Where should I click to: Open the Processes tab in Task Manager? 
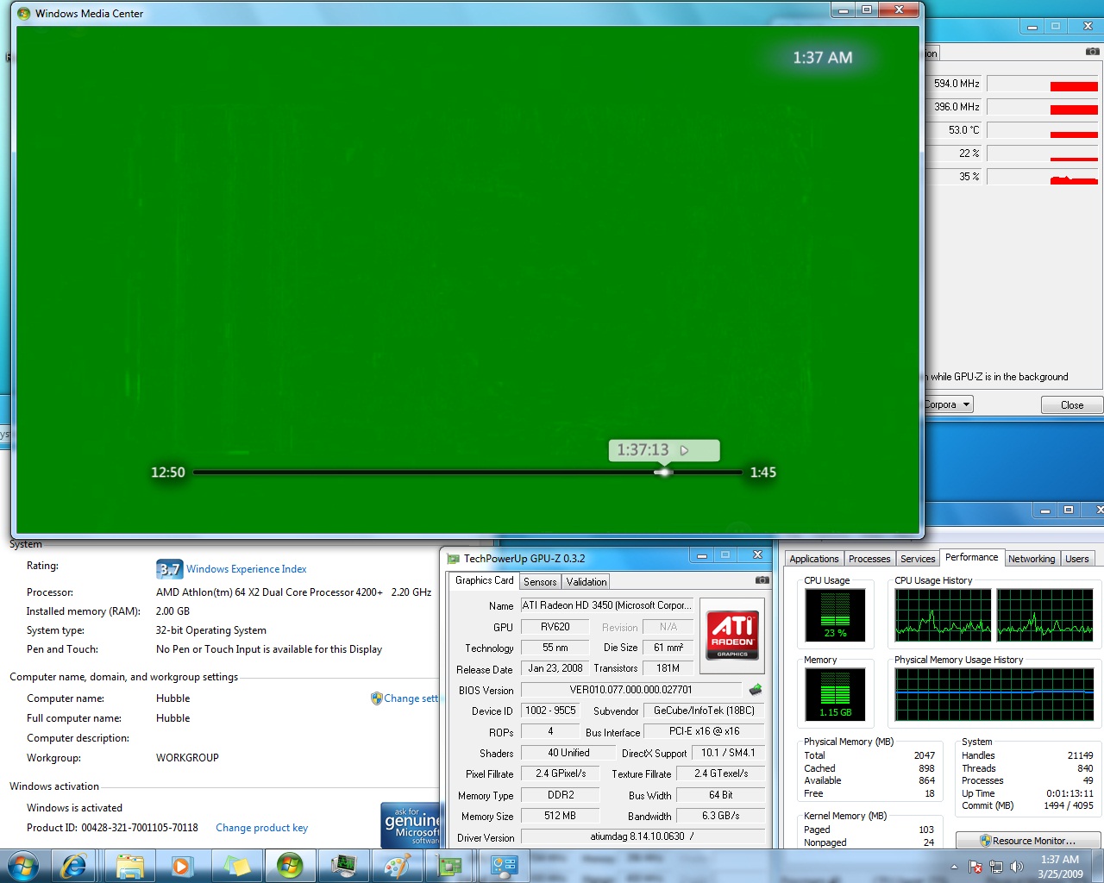click(869, 559)
